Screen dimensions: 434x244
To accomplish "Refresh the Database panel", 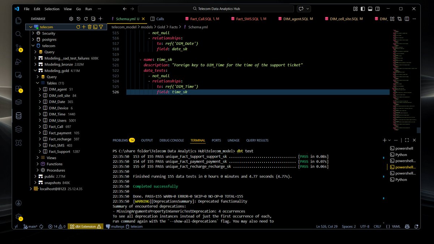I will 86,19.
